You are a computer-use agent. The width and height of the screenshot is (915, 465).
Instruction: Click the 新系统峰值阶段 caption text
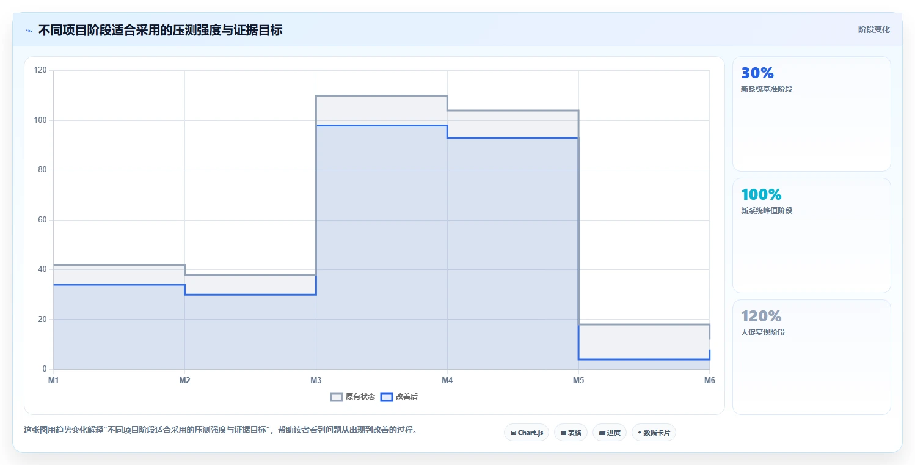point(767,211)
